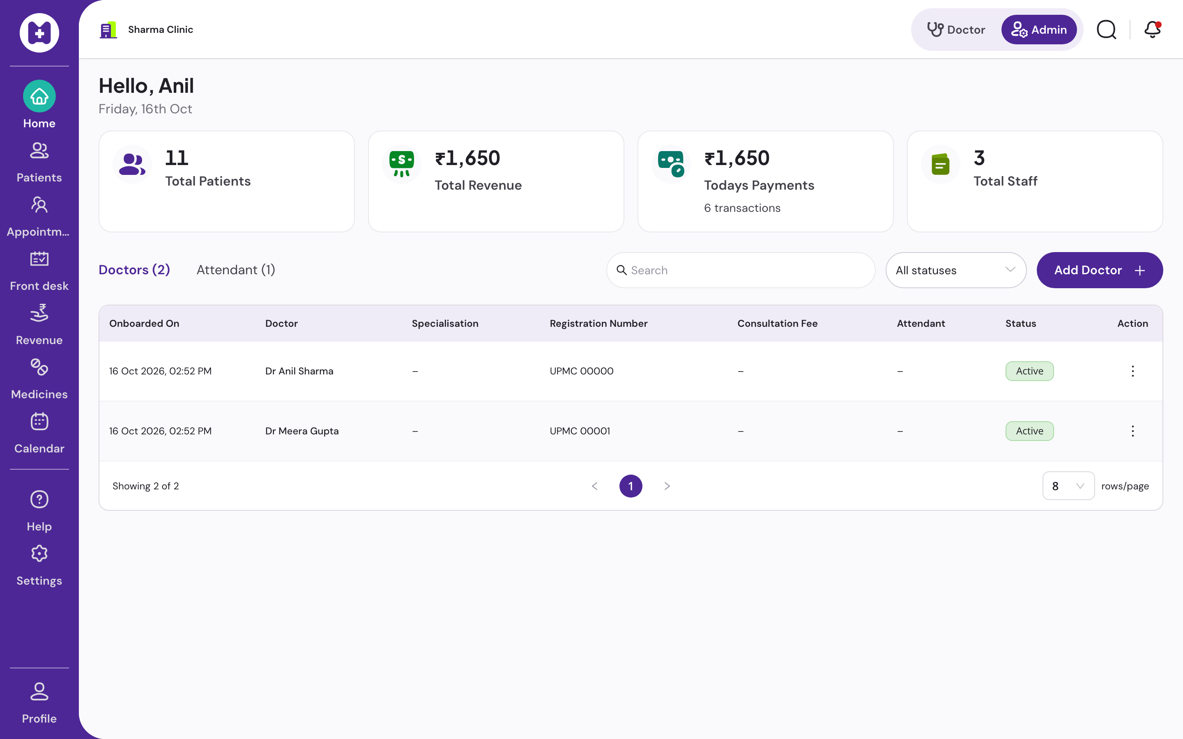
Task: Open Appointments sidebar icon
Action: point(39,205)
